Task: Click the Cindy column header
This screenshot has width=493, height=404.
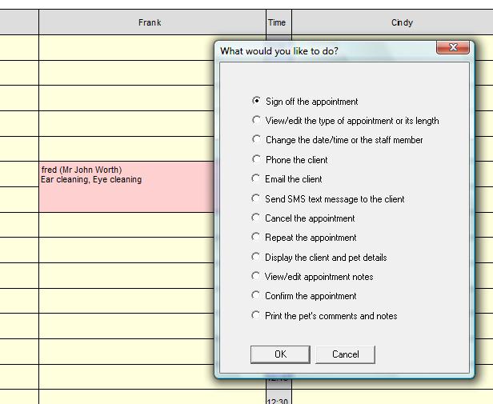Action: coord(402,22)
